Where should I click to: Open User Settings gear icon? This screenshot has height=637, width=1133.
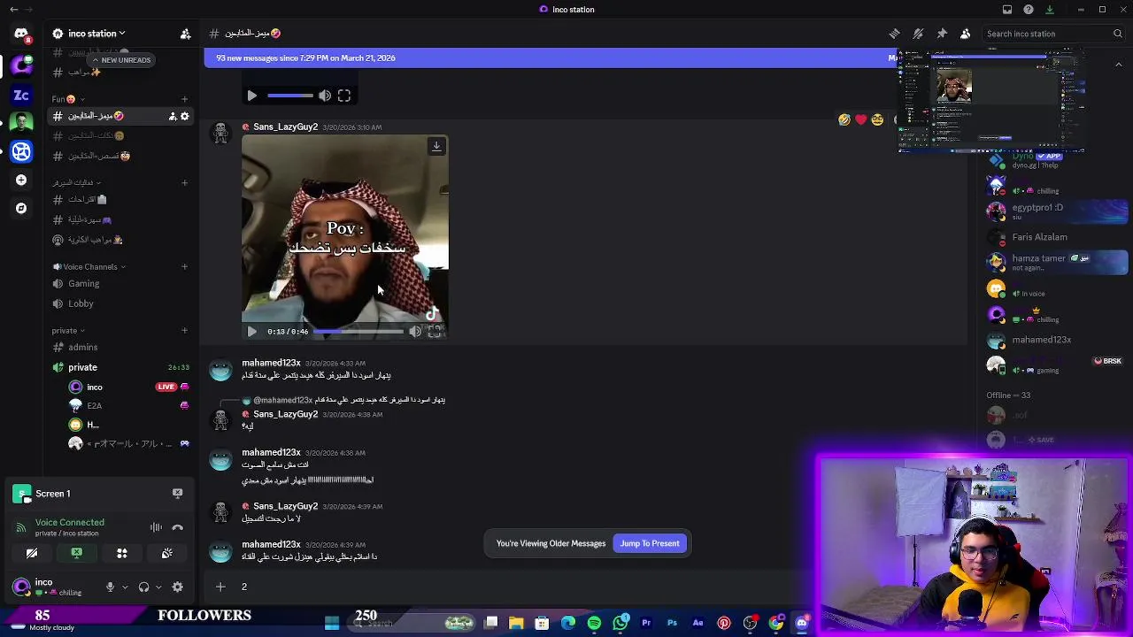coord(178,587)
